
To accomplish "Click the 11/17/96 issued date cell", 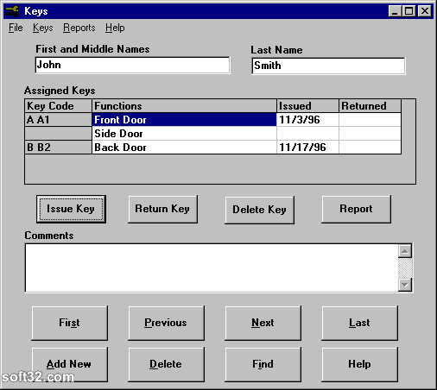I will pos(307,148).
